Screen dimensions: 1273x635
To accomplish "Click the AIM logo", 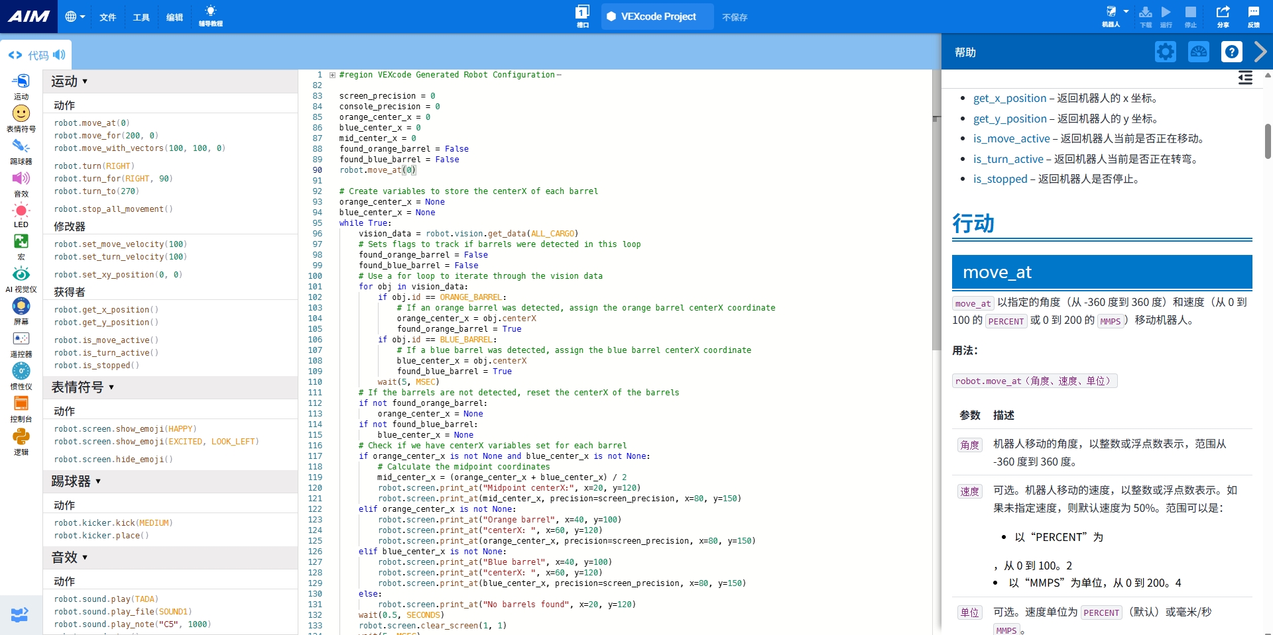I will [29, 17].
